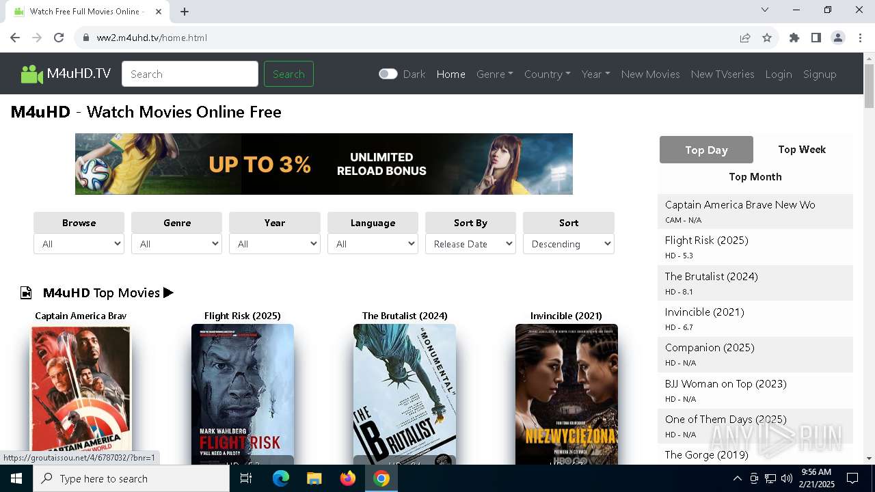Open New TVseries page
Screen dimensions: 875x492
click(x=723, y=74)
